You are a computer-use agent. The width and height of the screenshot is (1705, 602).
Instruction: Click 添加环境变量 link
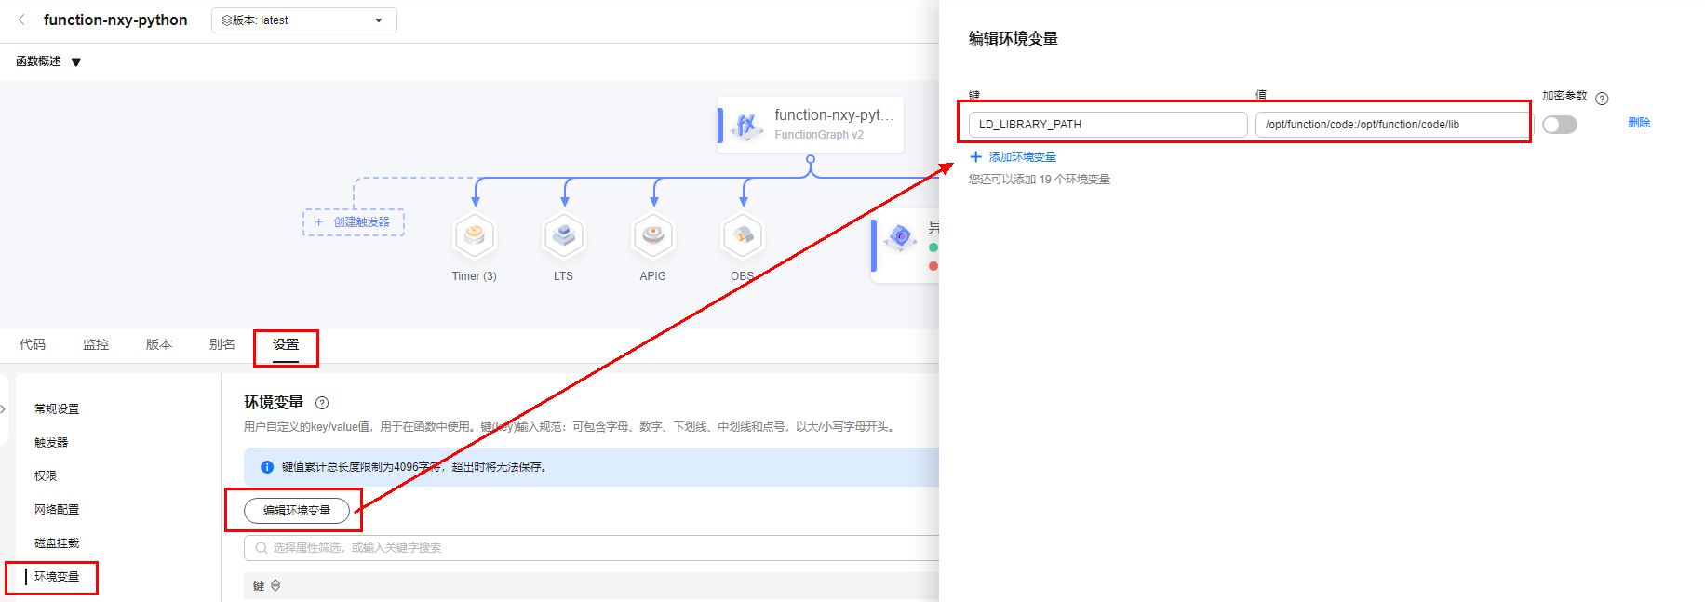1022,157
